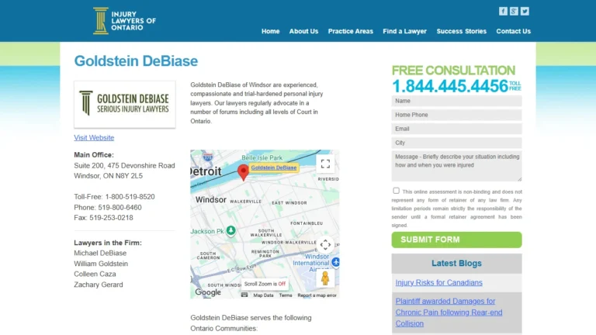The height and width of the screenshot is (335, 596).
Task: Open Injury Risks for Canadians blog link
Action: click(x=438, y=282)
